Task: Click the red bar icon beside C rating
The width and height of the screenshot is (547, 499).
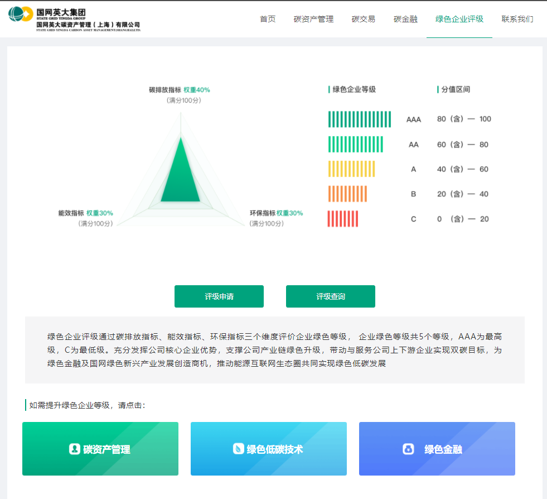Action: coord(343,218)
